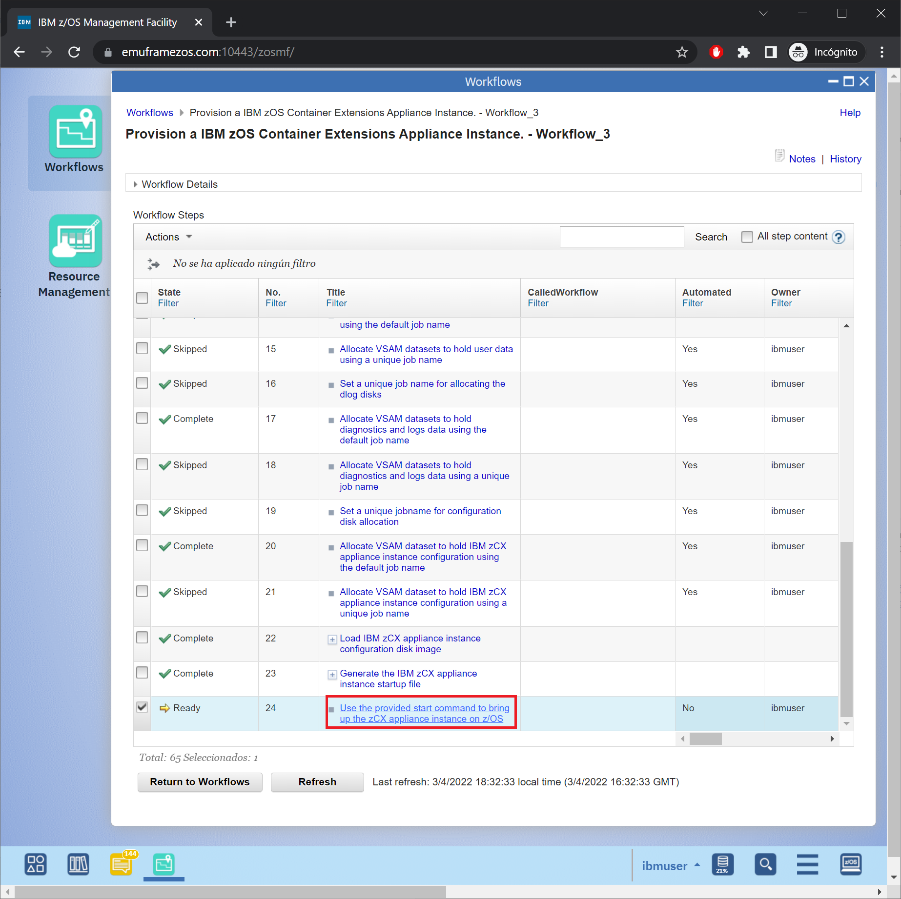Check the box for step 16
The image size is (901, 899).
pyautogui.click(x=142, y=383)
